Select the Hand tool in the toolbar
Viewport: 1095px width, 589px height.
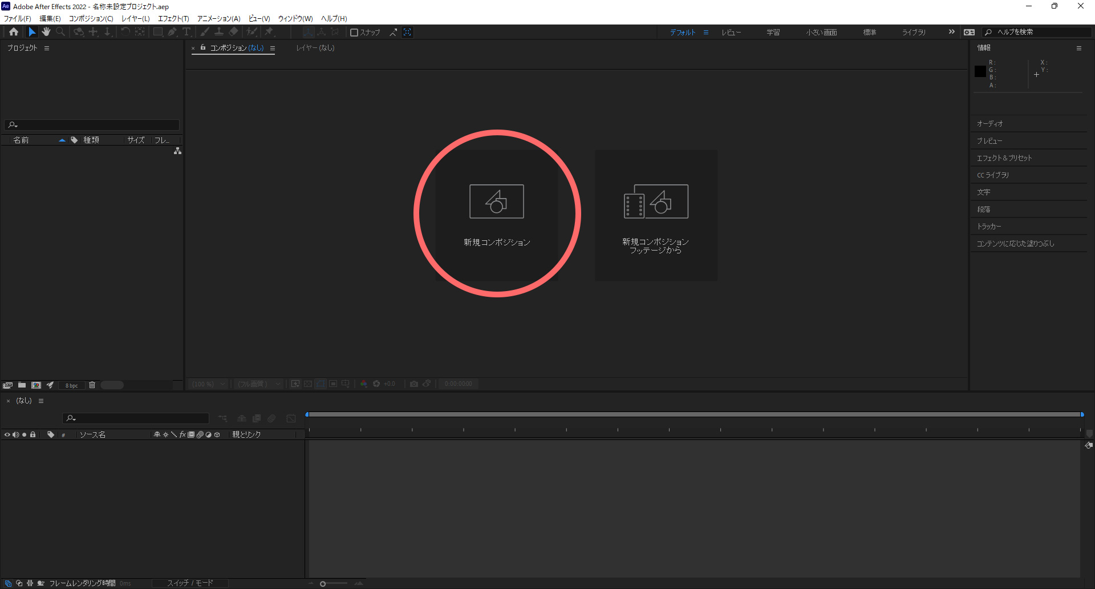point(46,32)
